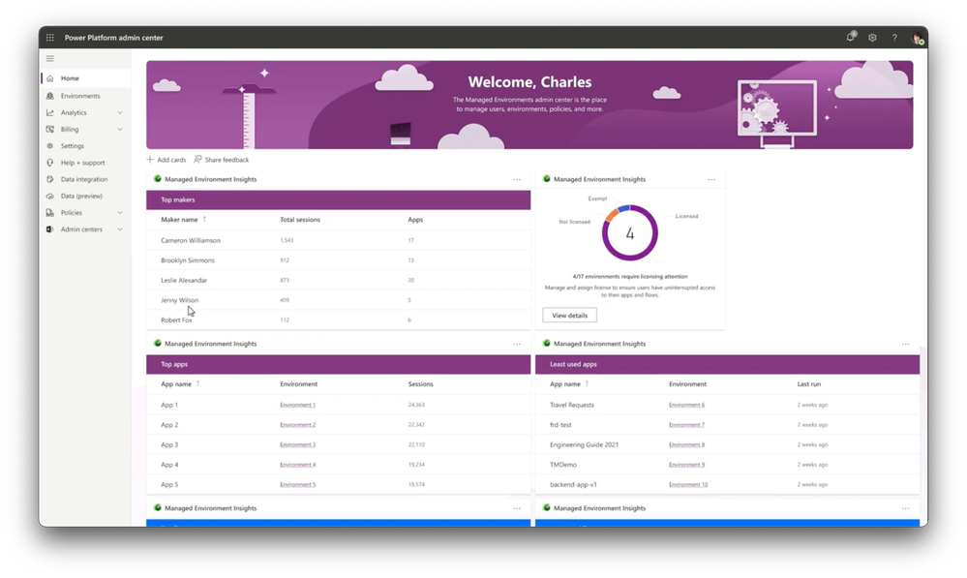
Task: Click Total sessions column header
Action: click(x=300, y=220)
